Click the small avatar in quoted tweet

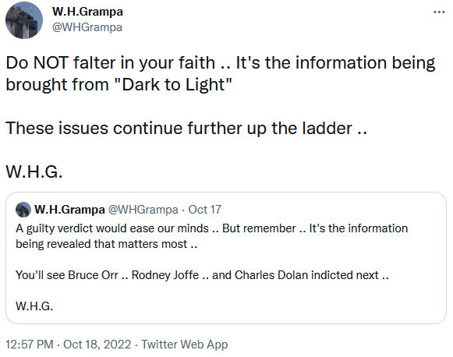23,210
